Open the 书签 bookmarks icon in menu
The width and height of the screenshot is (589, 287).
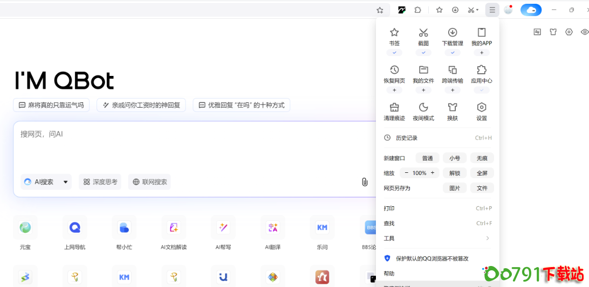[394, 33]
